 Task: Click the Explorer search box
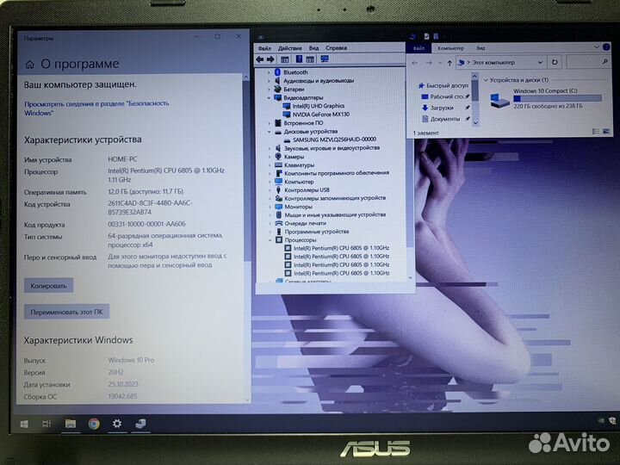[588, 62]
